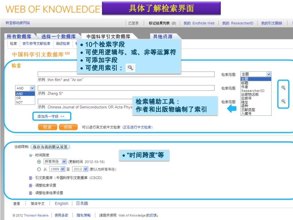The height and width of the screenshot is (220, 293).
Task: Collapse the 时间跨度 section
Action: coord(30,155)
